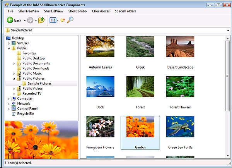
Task: Click the grey forward arrow icon
Action: click(x=30, y=20)
